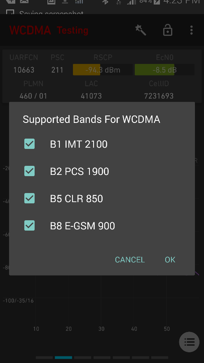Select the B1 IMT 2100 label
Viewport: 204px width, 363px height.
click(x=79, y=144)
